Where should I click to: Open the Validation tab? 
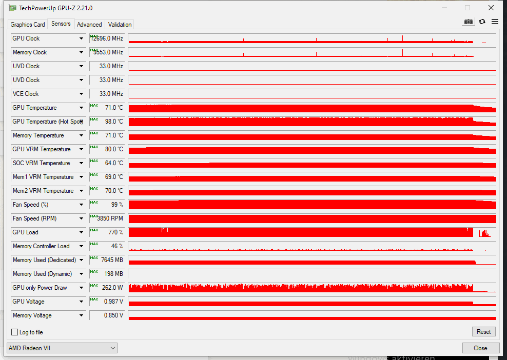coord(120,25)
